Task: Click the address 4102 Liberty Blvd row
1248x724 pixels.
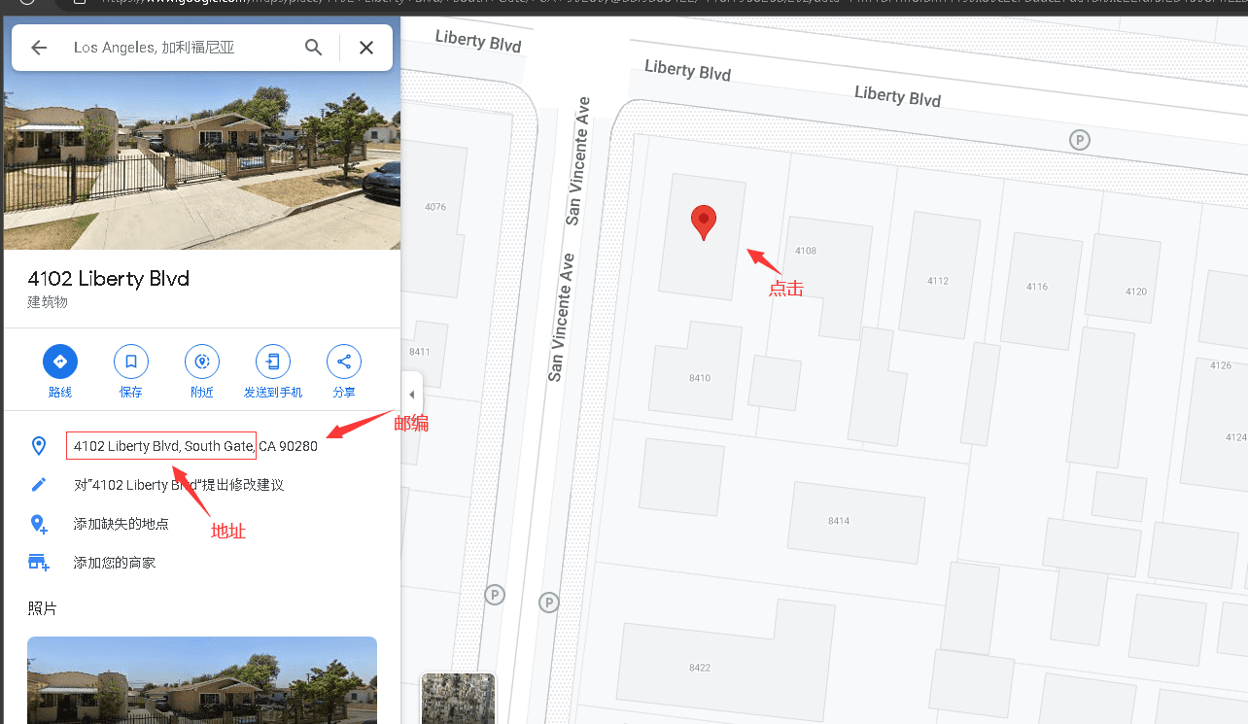Action: pos(194,446)
